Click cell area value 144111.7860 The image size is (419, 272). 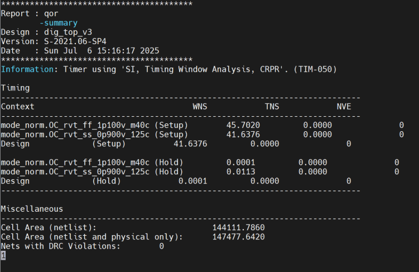coord(238,228)
